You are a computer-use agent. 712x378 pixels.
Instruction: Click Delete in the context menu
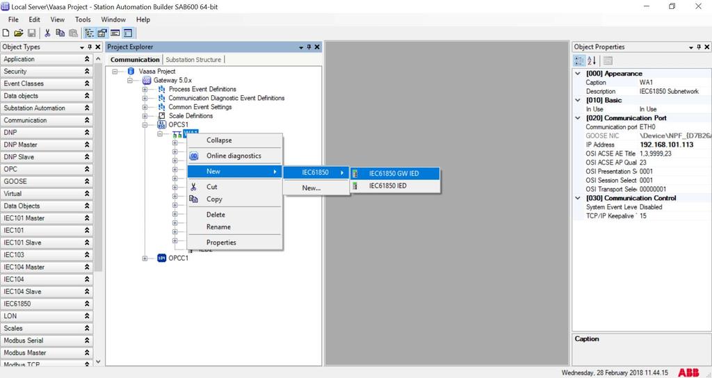coord(235,215)
